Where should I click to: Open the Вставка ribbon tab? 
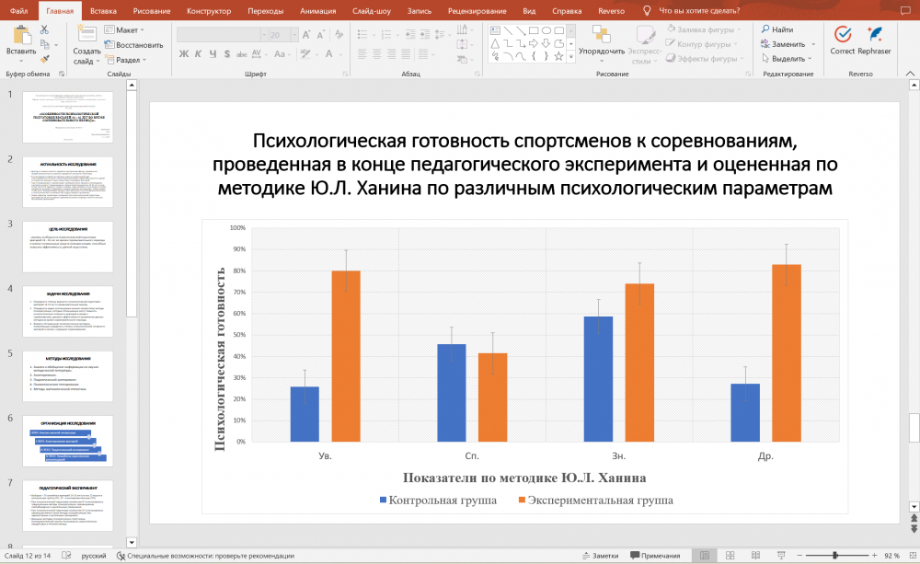(x=104, y=10)
